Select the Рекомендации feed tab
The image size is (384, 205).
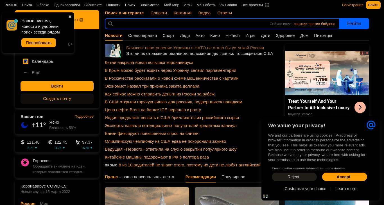pos(201,177)
